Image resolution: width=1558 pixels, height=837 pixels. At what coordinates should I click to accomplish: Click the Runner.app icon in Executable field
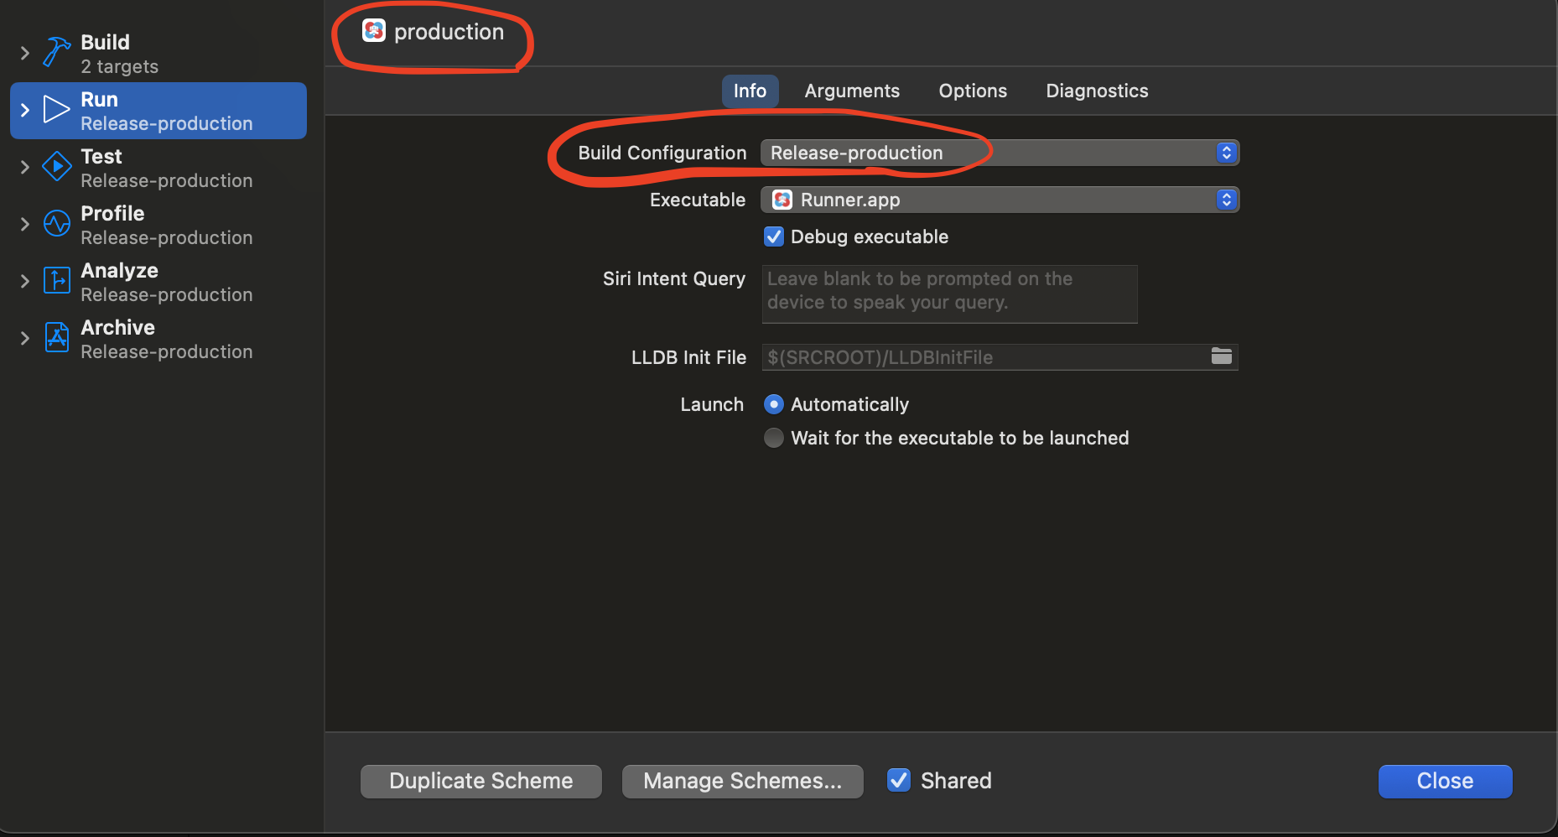tap(782, 200)
